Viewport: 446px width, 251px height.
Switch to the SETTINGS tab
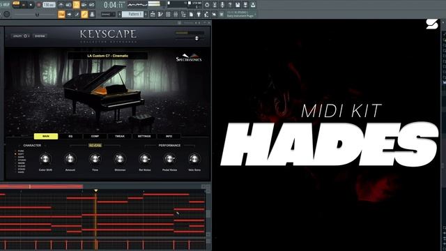144,137
